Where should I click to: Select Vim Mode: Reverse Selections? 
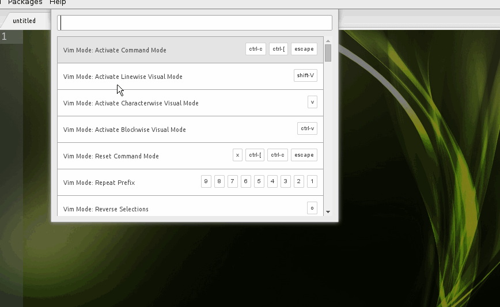(x=190, y=206)
